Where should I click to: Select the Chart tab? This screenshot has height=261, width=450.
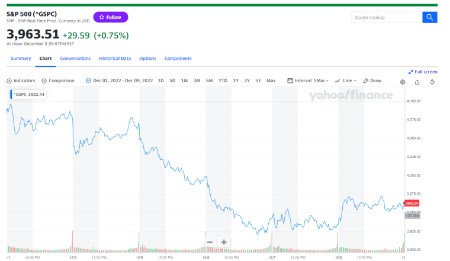(x=46, y=58)
